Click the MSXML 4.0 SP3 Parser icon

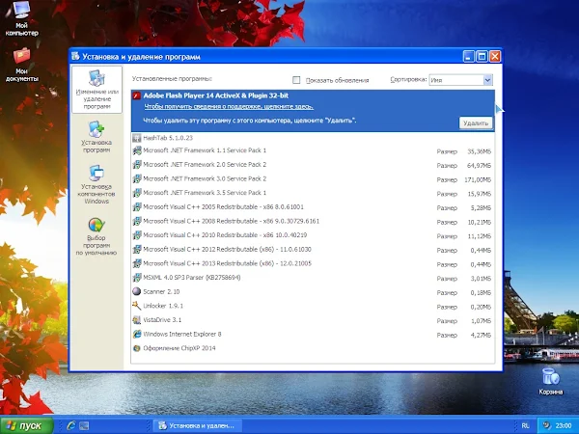[137, 278]
